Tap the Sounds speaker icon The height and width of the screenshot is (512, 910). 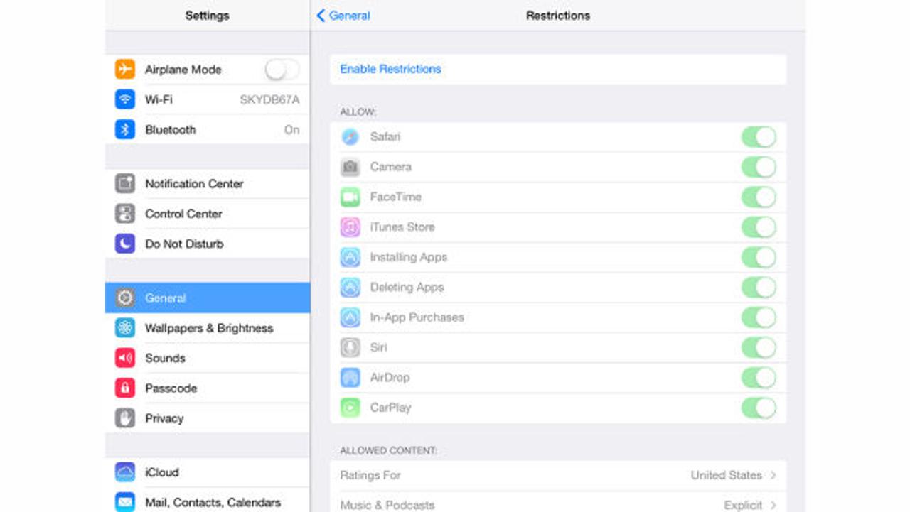(125, 358)
